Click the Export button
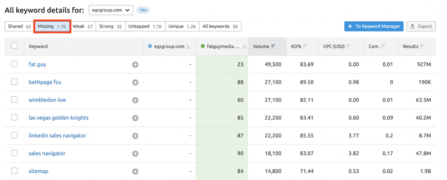Viewport: 447px width, 180px height. 421,27
